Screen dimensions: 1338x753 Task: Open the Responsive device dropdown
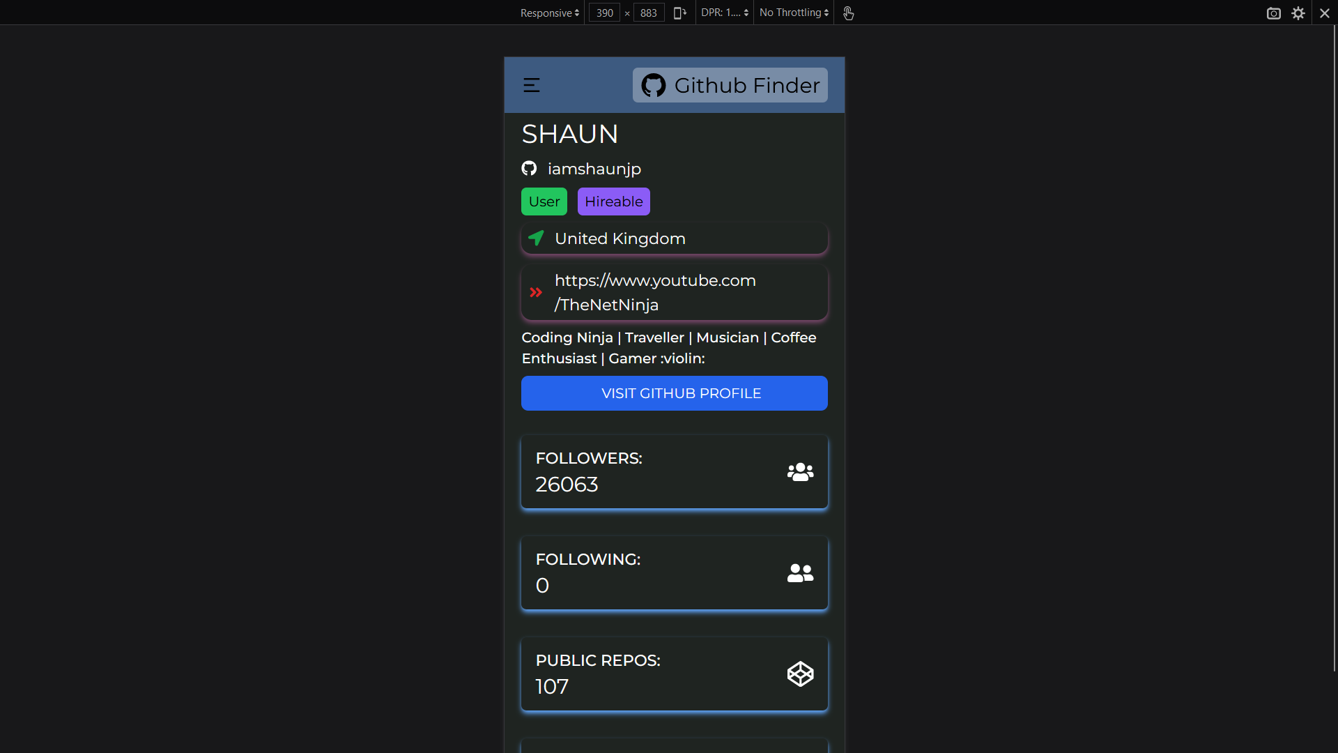548,13
